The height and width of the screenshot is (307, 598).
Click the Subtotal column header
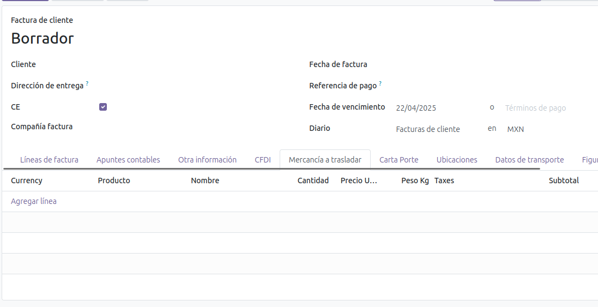coord(564,180)
